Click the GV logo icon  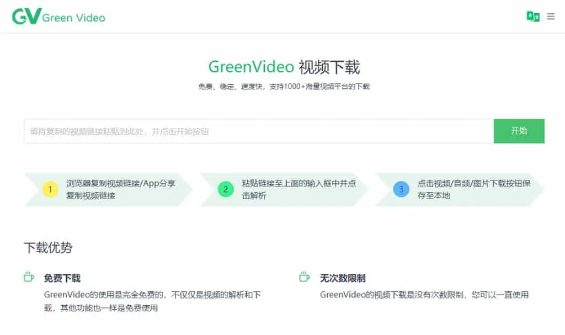click(26, 16)
